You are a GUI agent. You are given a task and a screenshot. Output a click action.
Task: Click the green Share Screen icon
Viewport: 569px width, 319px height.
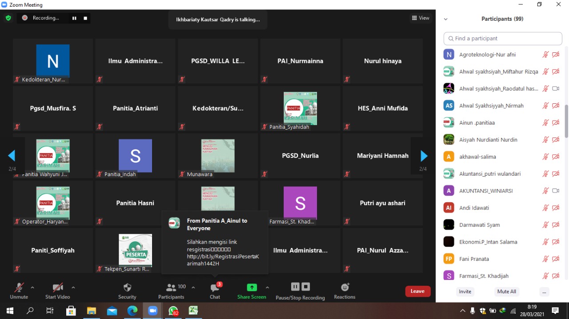pyautogui.click(x=252, y=287)
